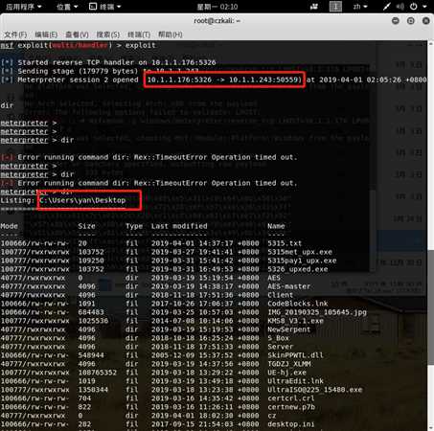Click the file name UE-hj.exe
434x431 pixels.
[286, 373]
